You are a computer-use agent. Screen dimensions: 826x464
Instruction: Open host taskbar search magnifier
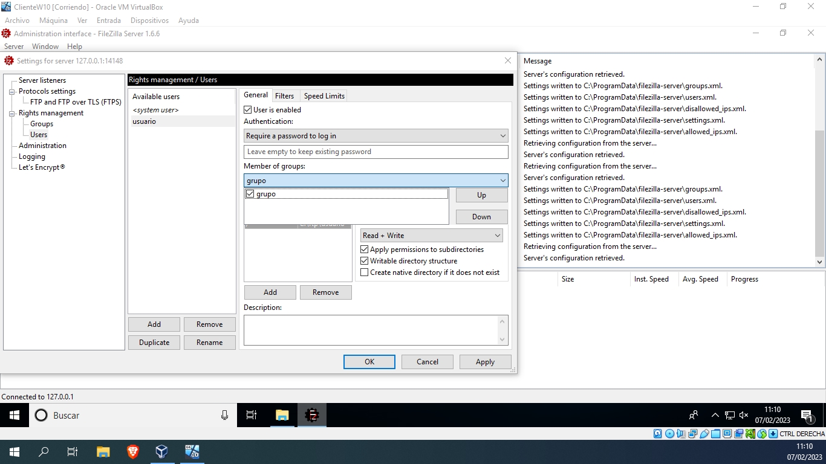click(x=44, y=452)
